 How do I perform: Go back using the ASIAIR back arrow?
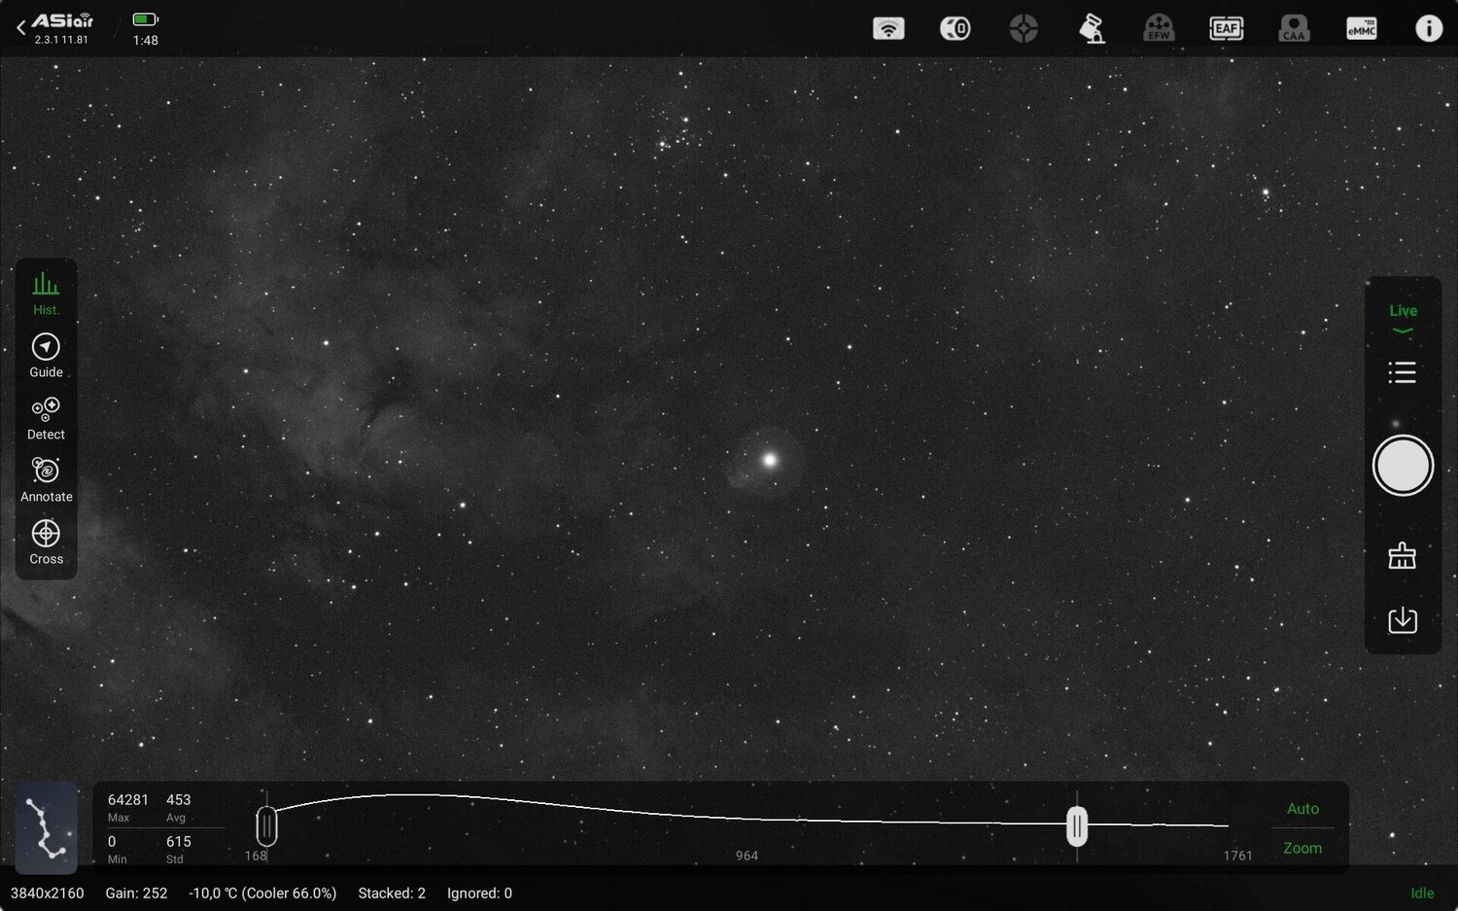pos(20,26)
